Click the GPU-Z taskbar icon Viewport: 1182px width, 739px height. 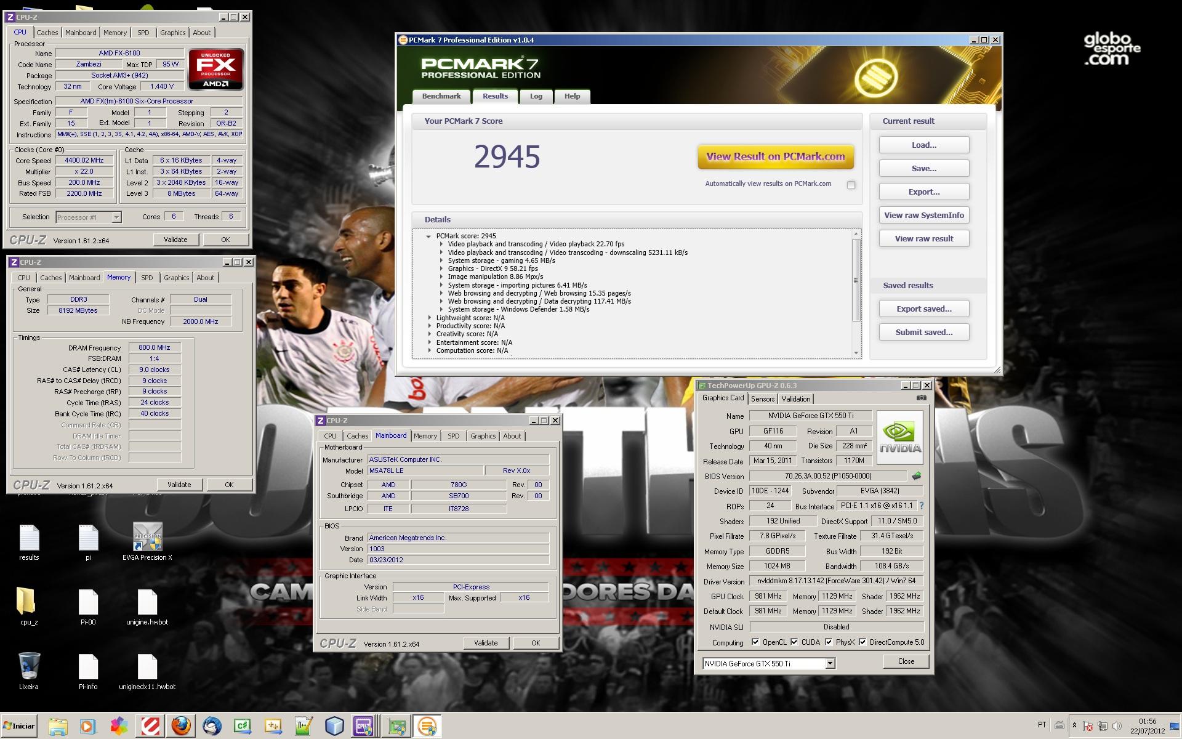397,726
